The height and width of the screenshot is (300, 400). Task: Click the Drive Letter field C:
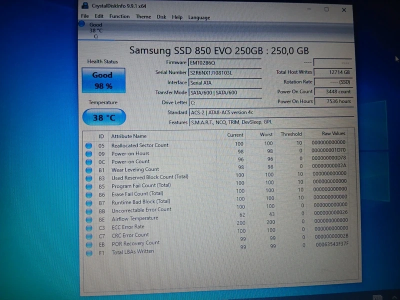(225, 102)
